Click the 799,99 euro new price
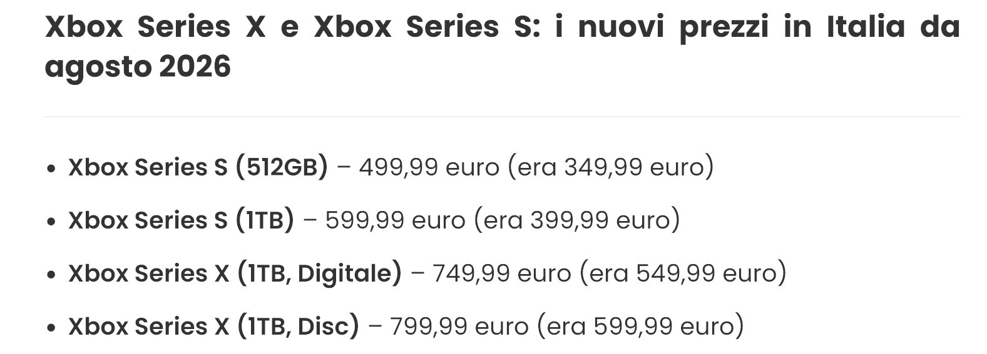This screenshot has height=354, width=987. coord(459,327)
